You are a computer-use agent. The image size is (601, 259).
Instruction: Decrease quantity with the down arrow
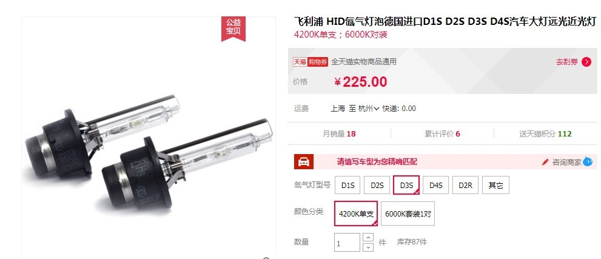[368, 247]
